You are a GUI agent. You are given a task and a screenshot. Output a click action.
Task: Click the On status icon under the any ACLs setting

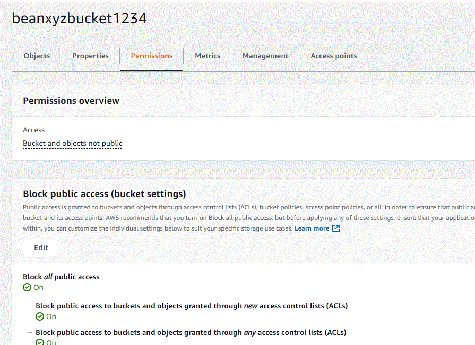point(39,342)
